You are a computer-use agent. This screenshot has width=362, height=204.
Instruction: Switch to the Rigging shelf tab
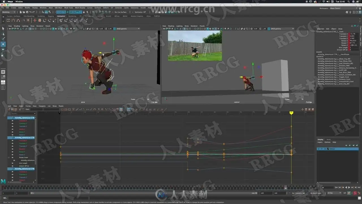coord(51,16)
